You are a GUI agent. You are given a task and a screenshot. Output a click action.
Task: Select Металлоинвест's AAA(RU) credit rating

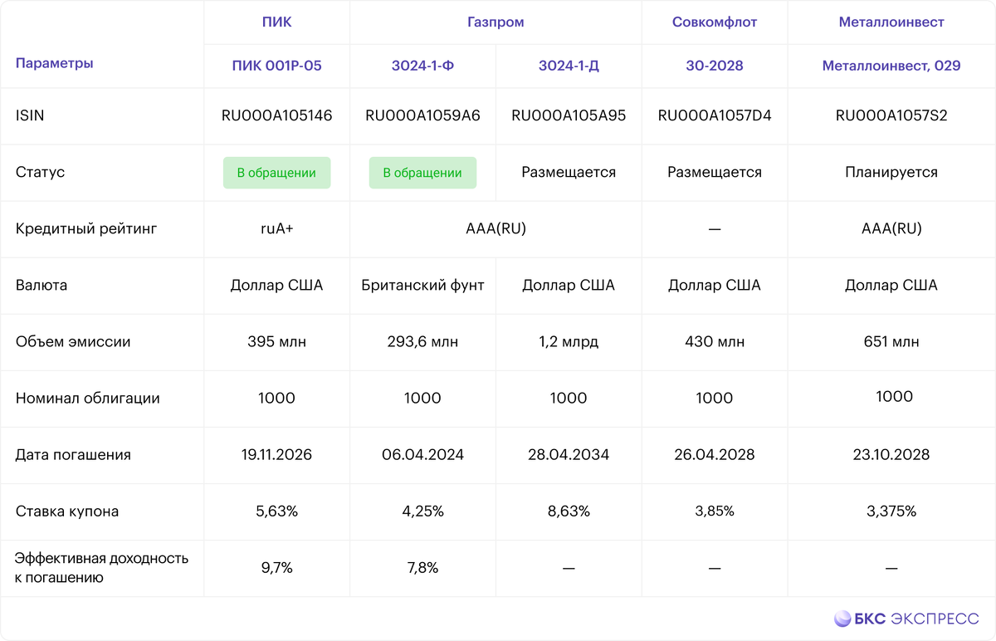(x=891, y=229)
